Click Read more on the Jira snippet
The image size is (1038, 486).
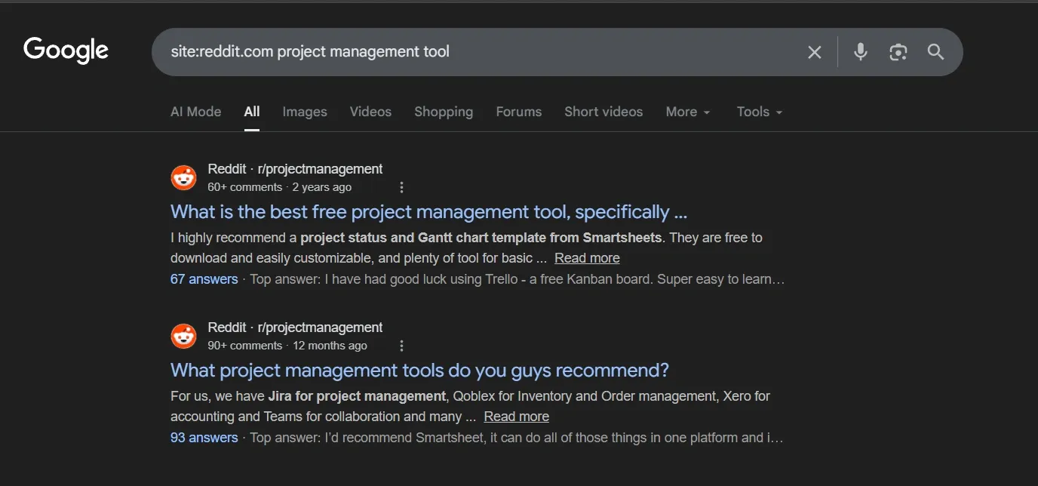pos(516,417)
